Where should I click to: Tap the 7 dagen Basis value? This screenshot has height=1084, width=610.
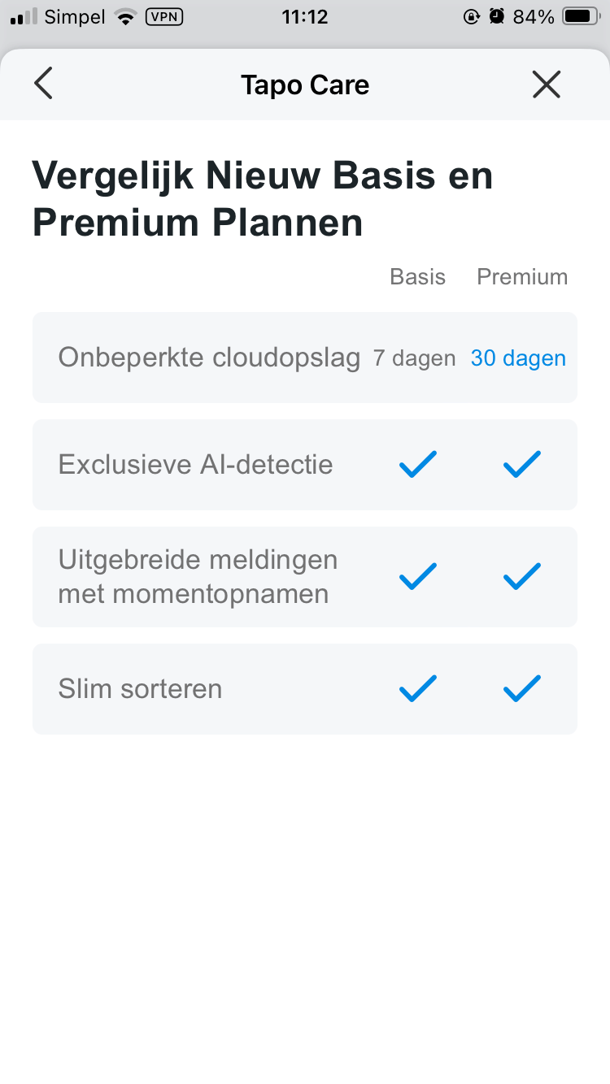414,358
